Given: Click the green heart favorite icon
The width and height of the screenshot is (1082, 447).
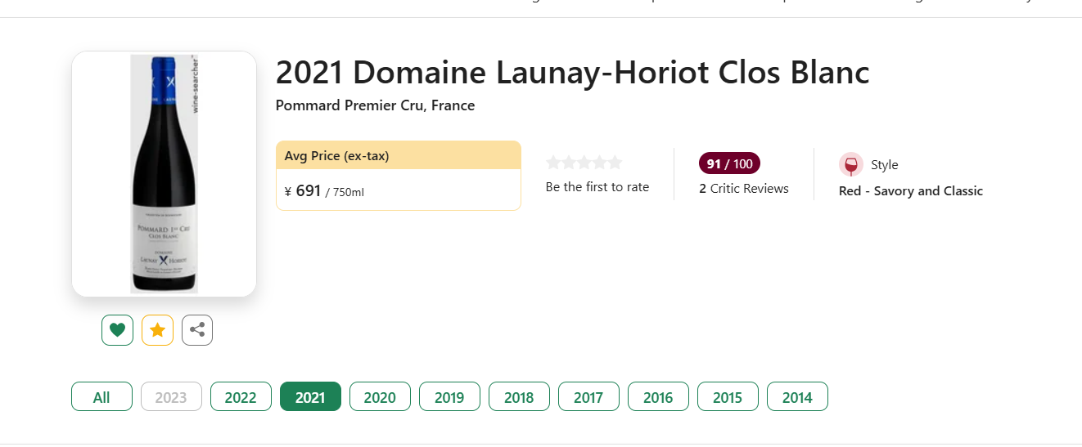Looking at the screenshot, I should point(117,330).
